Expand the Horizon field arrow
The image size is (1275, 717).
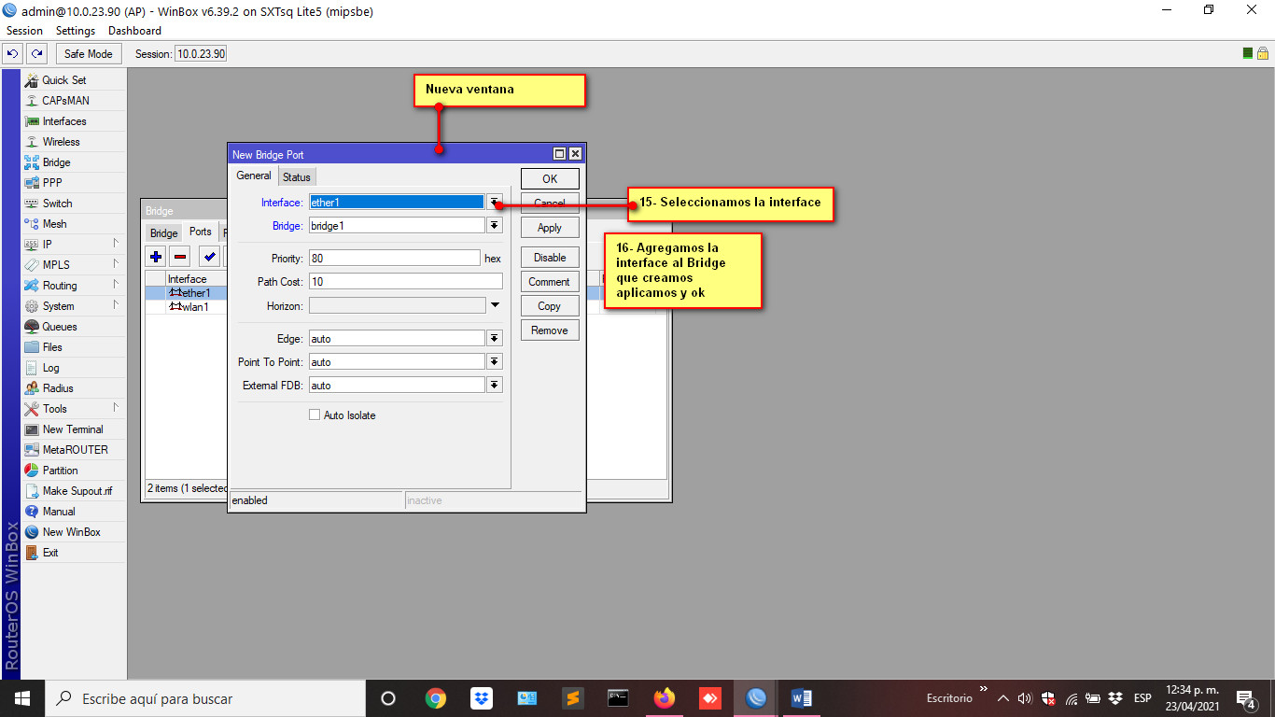pos(495,305)
